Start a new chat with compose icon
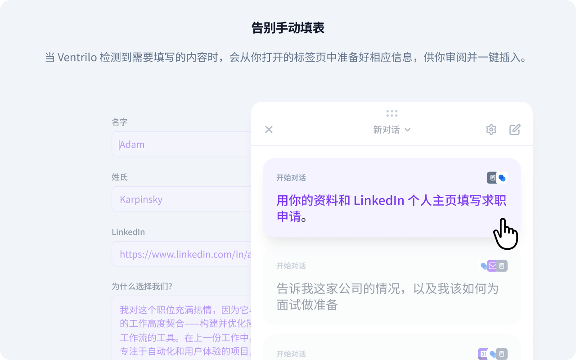This screenshot has width=576, height=360. (515, 130)
